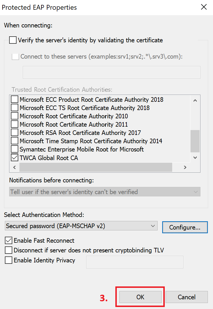This screenshot has height=309, width=213.
Task: Check Microsoft Root Certificate Authority 2010
Action: [x=14, y=116]
